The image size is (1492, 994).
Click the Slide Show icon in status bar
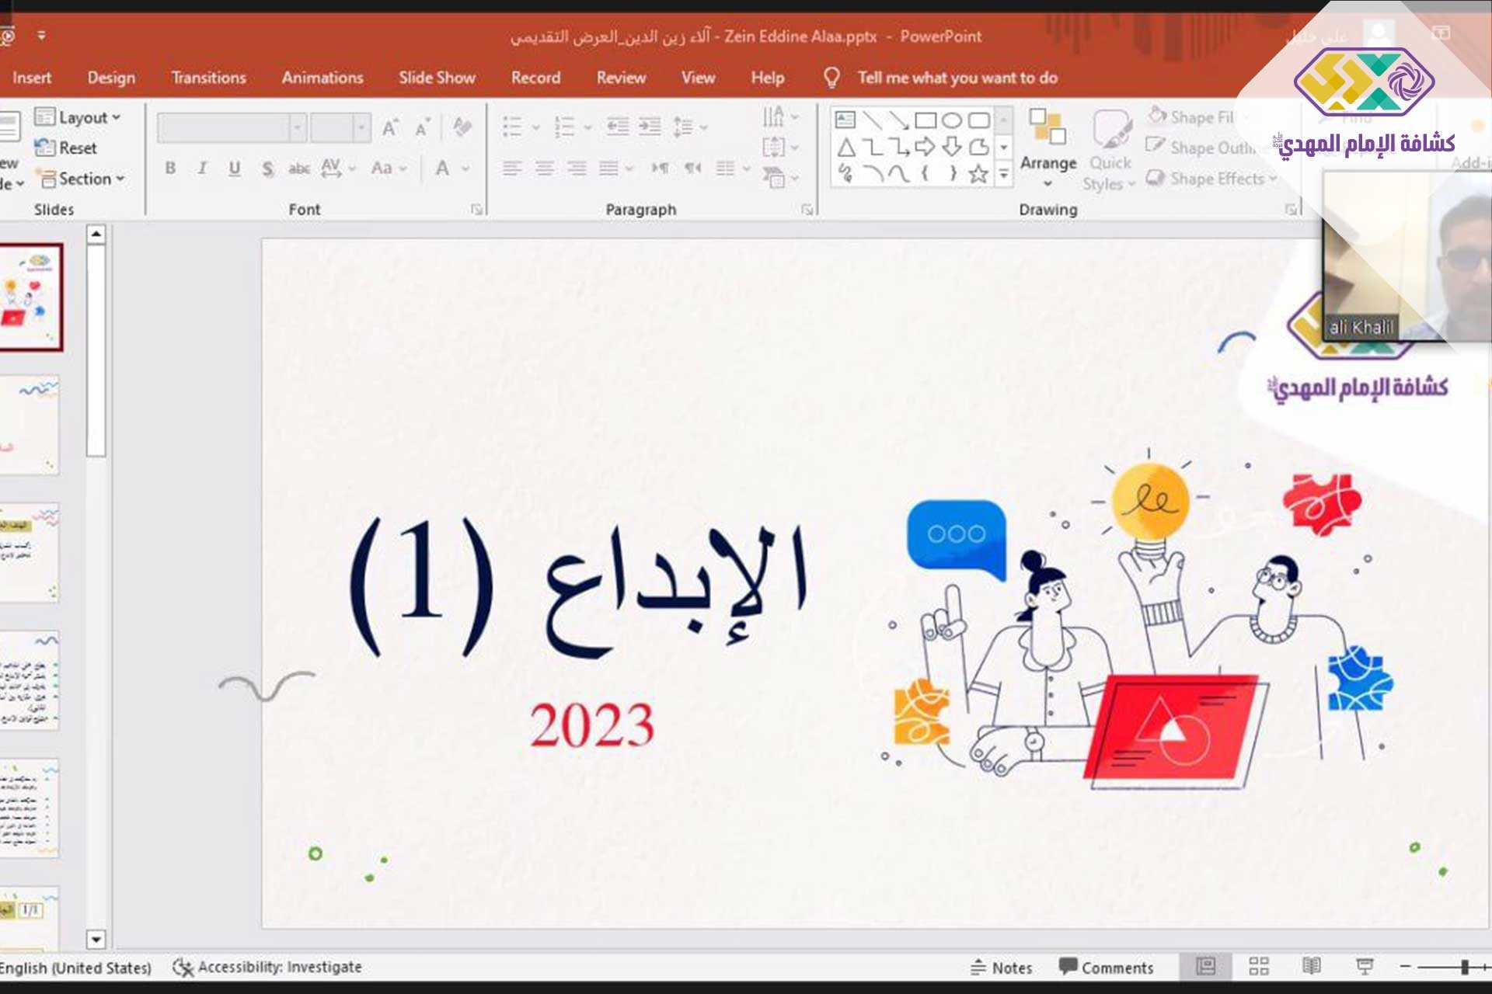tap(1364, 966)
